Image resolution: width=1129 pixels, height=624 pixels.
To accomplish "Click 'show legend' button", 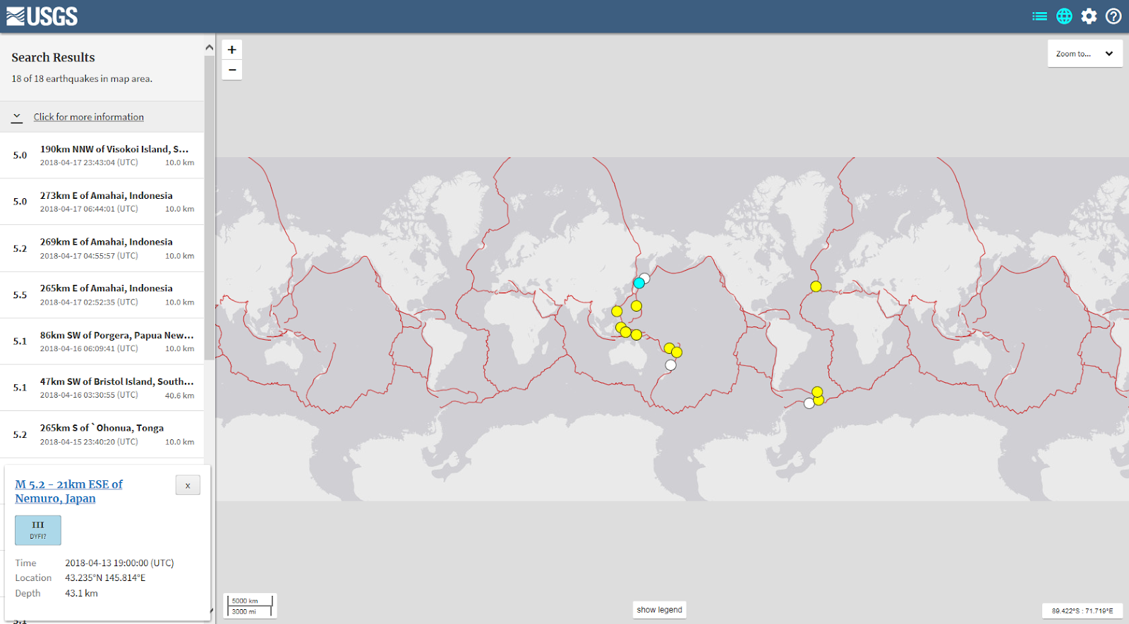I will tap(660, 610).
